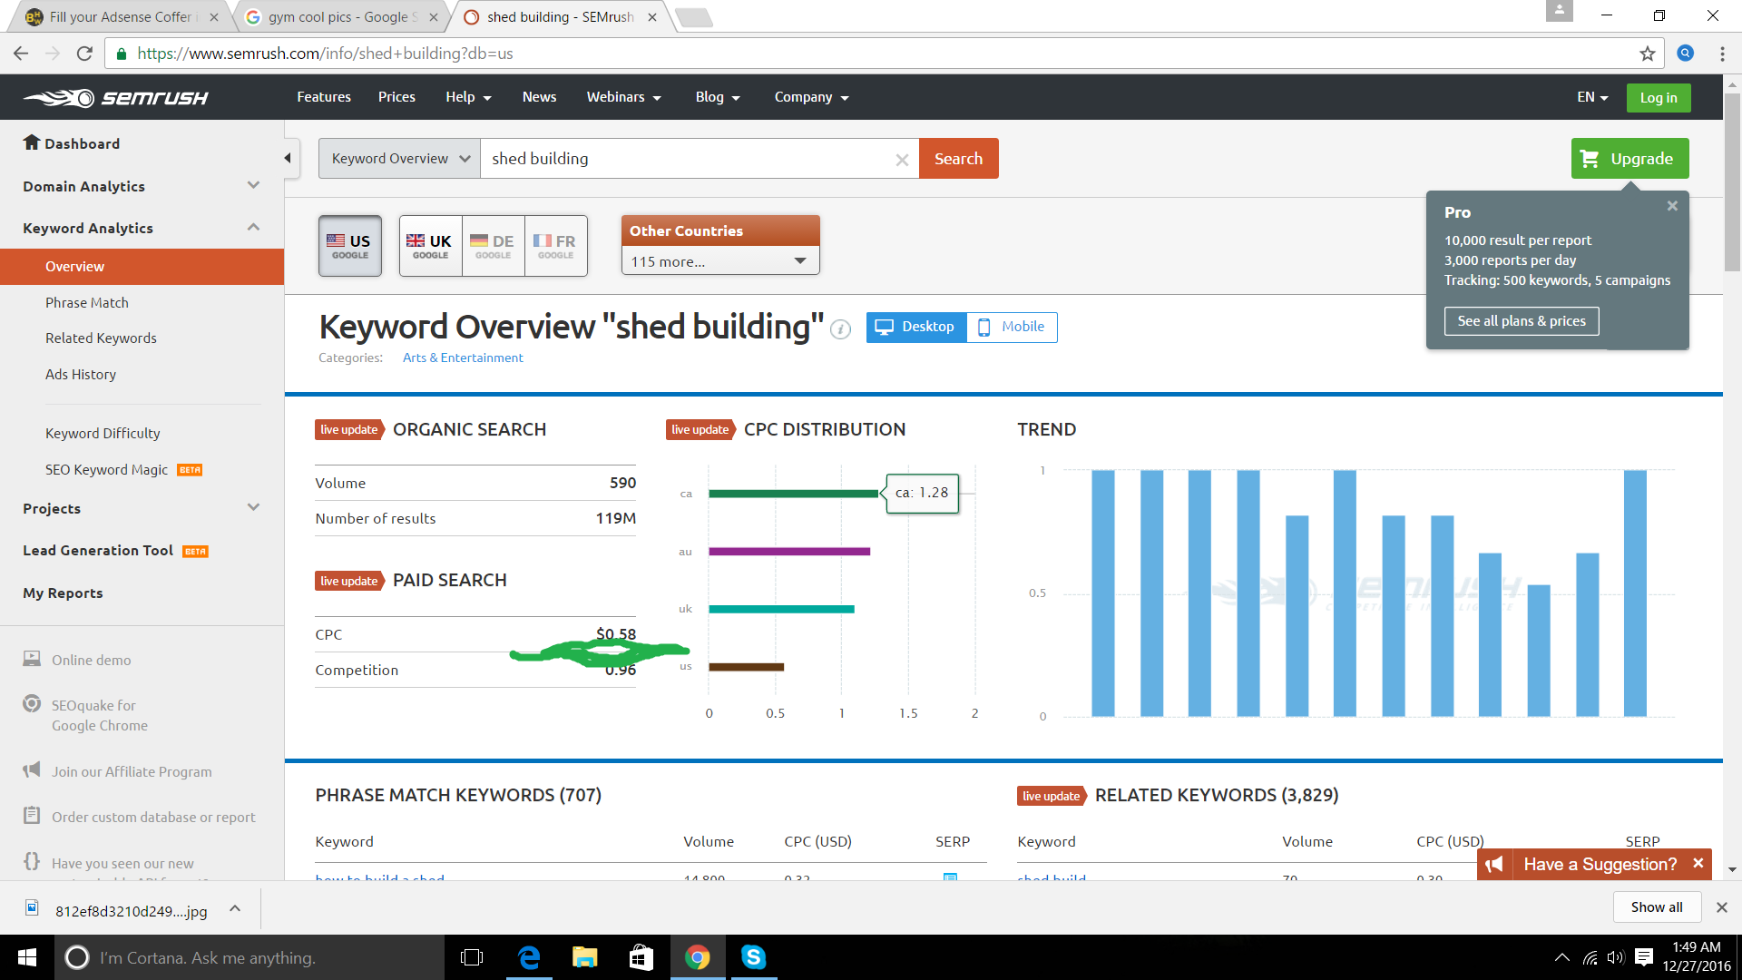The image size is (1742, 980).
Task: Open Windows Store from taskbar
Action: click(641, 957)
